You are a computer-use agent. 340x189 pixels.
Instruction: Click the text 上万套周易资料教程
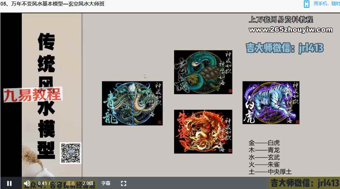[x=281, y=20]
